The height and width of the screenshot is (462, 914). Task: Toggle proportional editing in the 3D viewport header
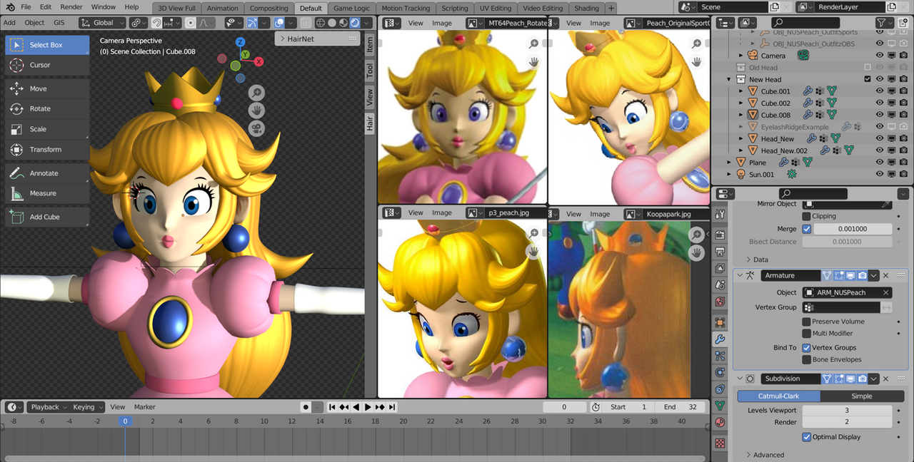click(191, 23)
